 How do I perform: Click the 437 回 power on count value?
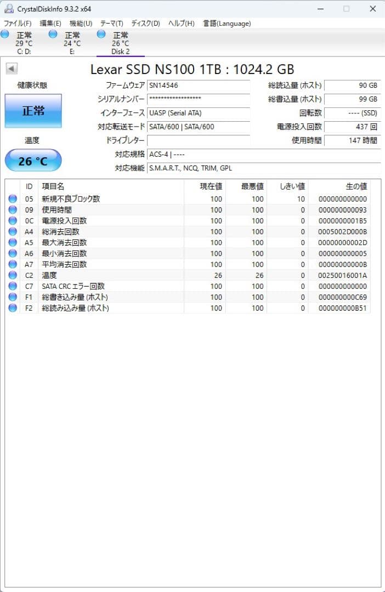click(x=352, y=127)
